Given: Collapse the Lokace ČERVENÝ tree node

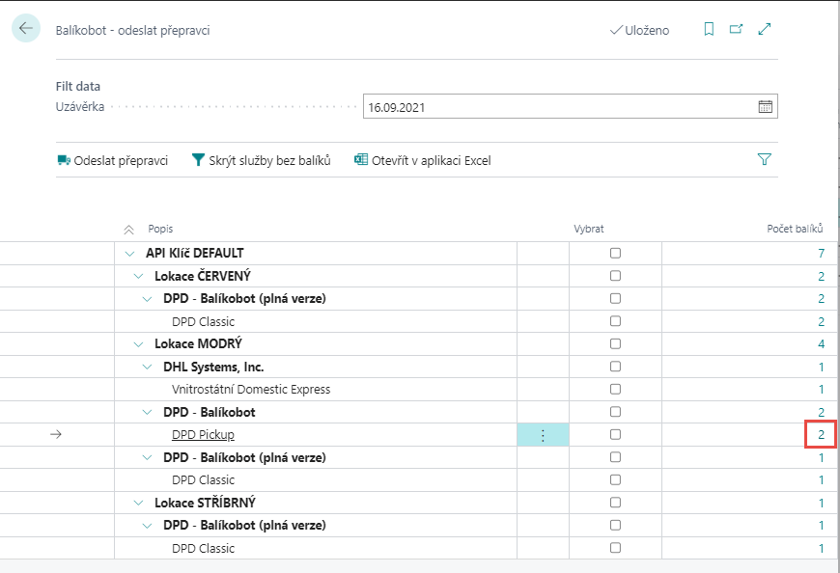Looking at the screenshot, I should pos(138,277).
